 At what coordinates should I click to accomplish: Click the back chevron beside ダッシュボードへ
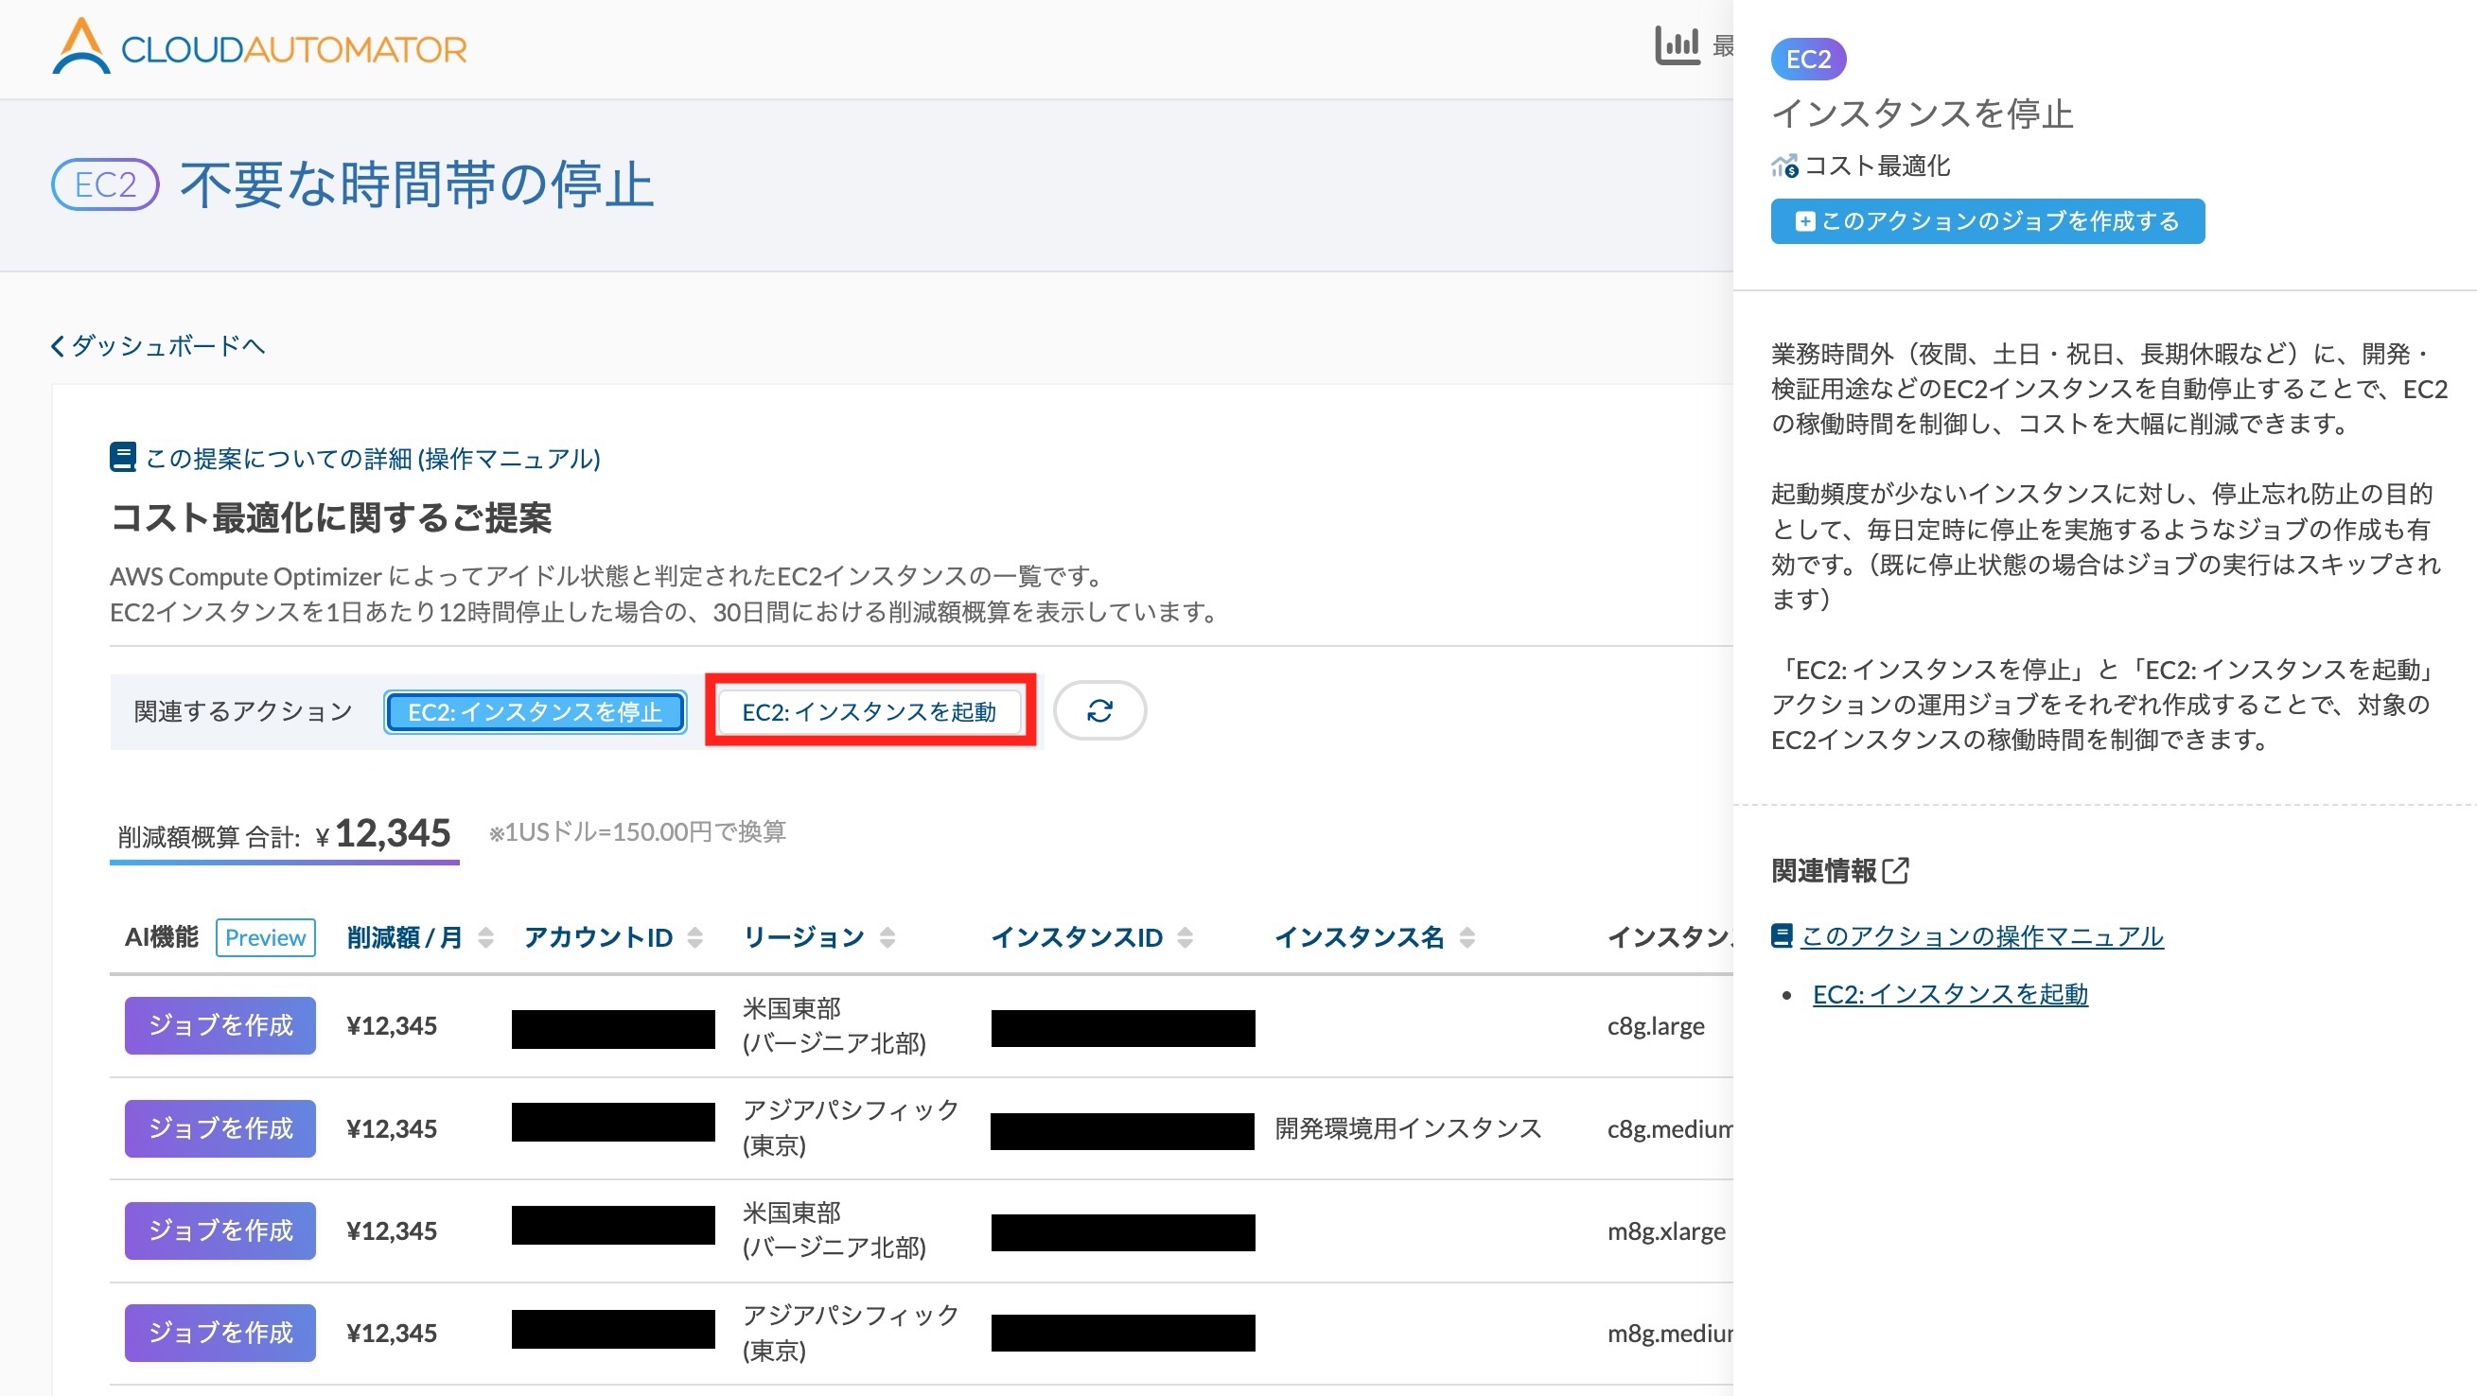click(58, 346)
